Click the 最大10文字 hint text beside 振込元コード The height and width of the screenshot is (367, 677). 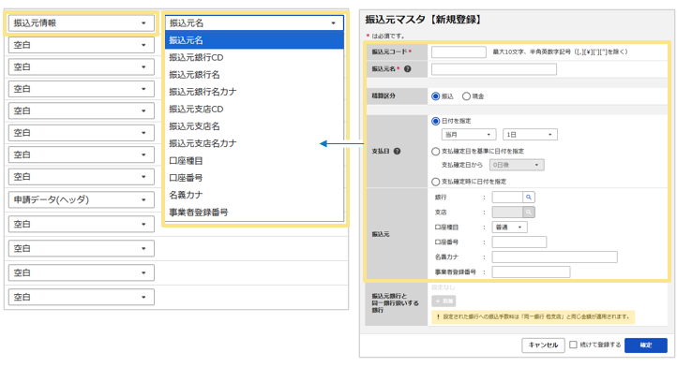click(x=560, y=51)
